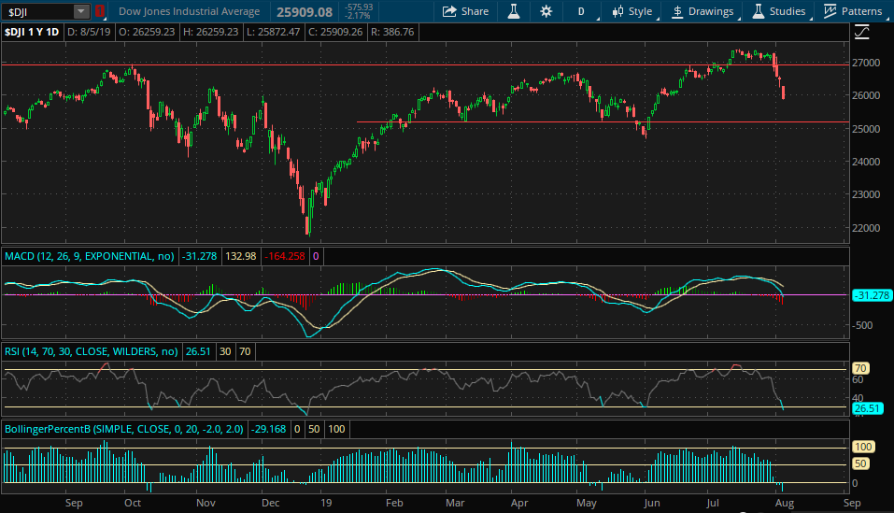The image size is (894, 513).
Task: Click the last price 25909.08
Action: point(305,12)
